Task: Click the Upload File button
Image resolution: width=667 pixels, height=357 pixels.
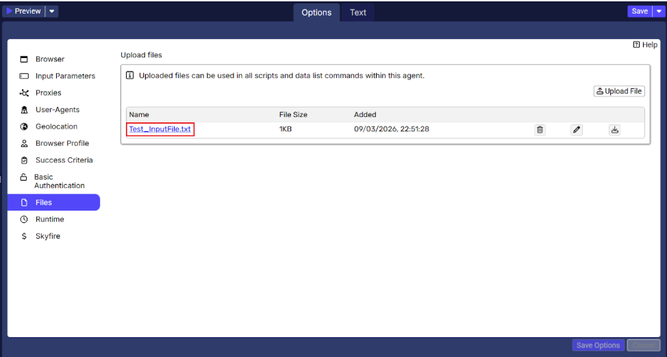Action: tap(619, 91)
